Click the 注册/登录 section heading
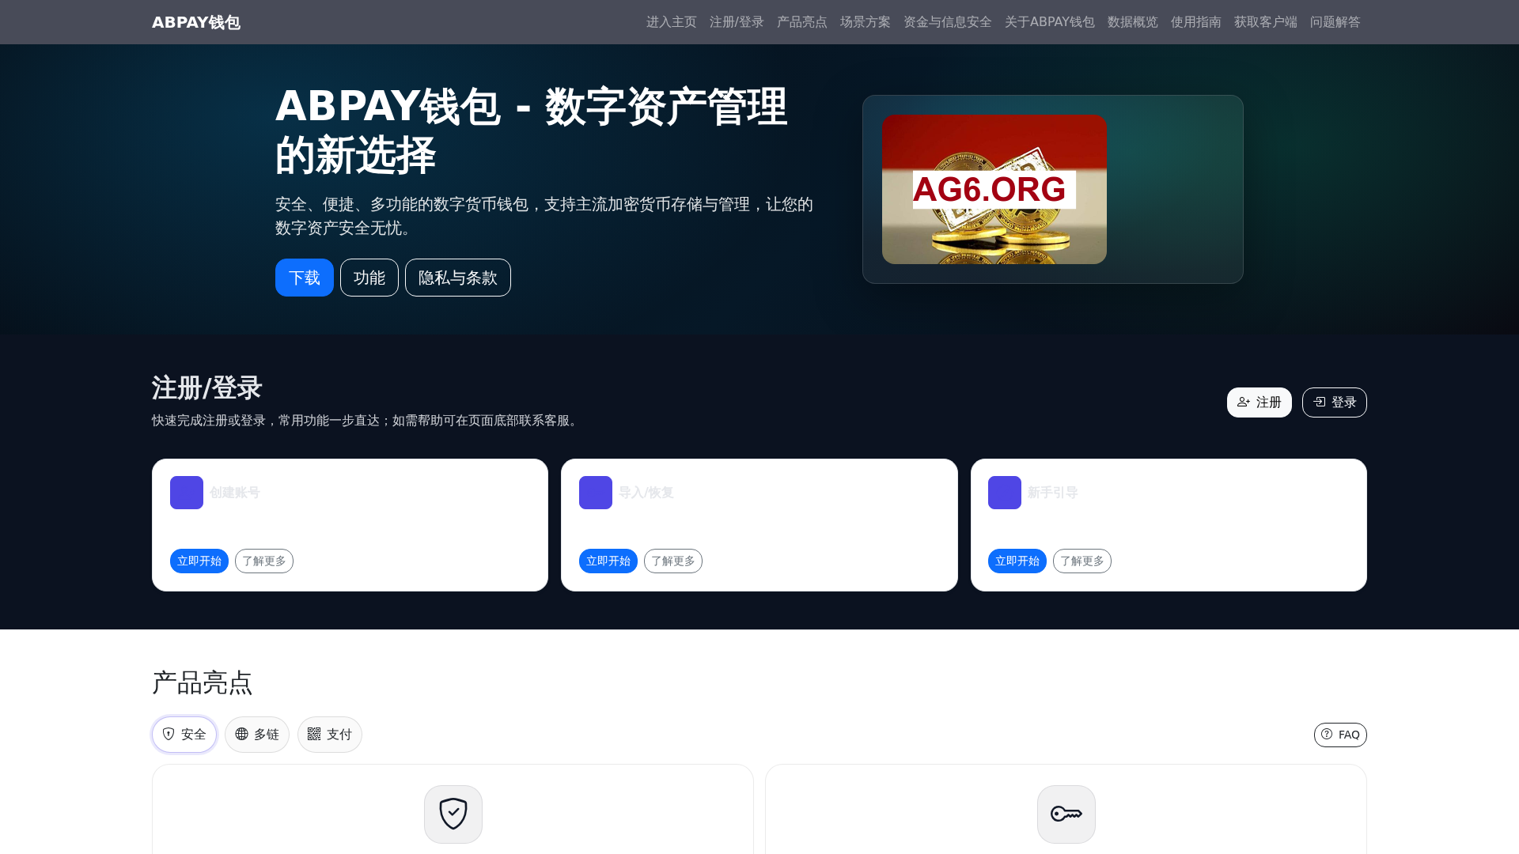 (x=206, y=388)
